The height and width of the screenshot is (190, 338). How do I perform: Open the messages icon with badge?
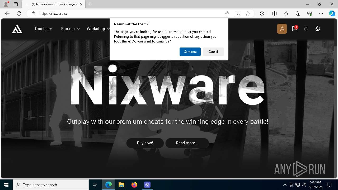point(294,28)
